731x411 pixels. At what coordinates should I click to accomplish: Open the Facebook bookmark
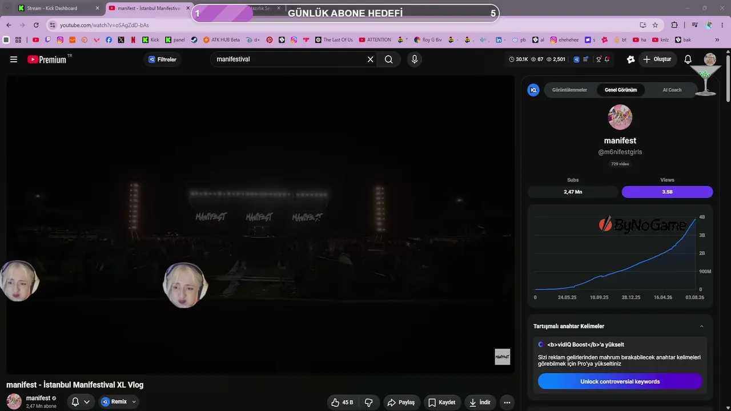[109, 40]
